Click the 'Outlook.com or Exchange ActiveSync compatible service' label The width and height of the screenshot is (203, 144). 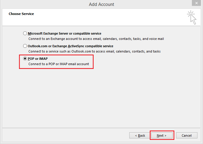70,46
